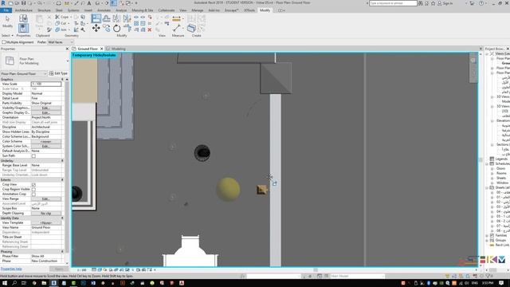The image size is (510, 287).
Task: Open the Revit application R logo menu
Action: tap(3, 3)
